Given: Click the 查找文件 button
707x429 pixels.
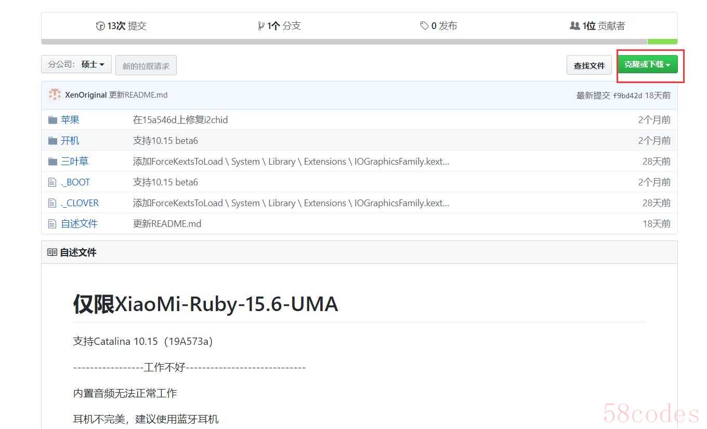Looking at the screenshot, I should click(589, 65).
